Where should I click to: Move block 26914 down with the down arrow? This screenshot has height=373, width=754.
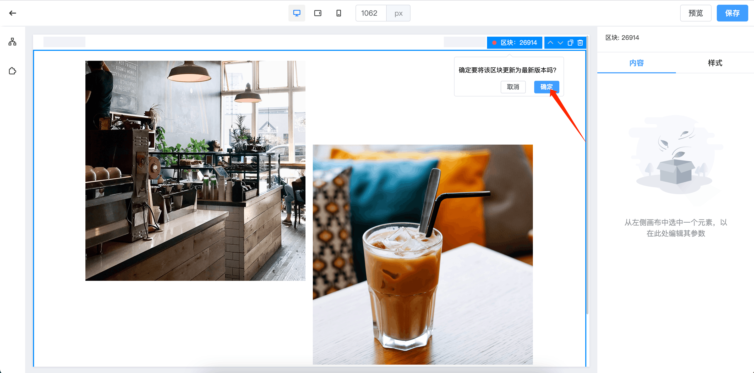560,43
